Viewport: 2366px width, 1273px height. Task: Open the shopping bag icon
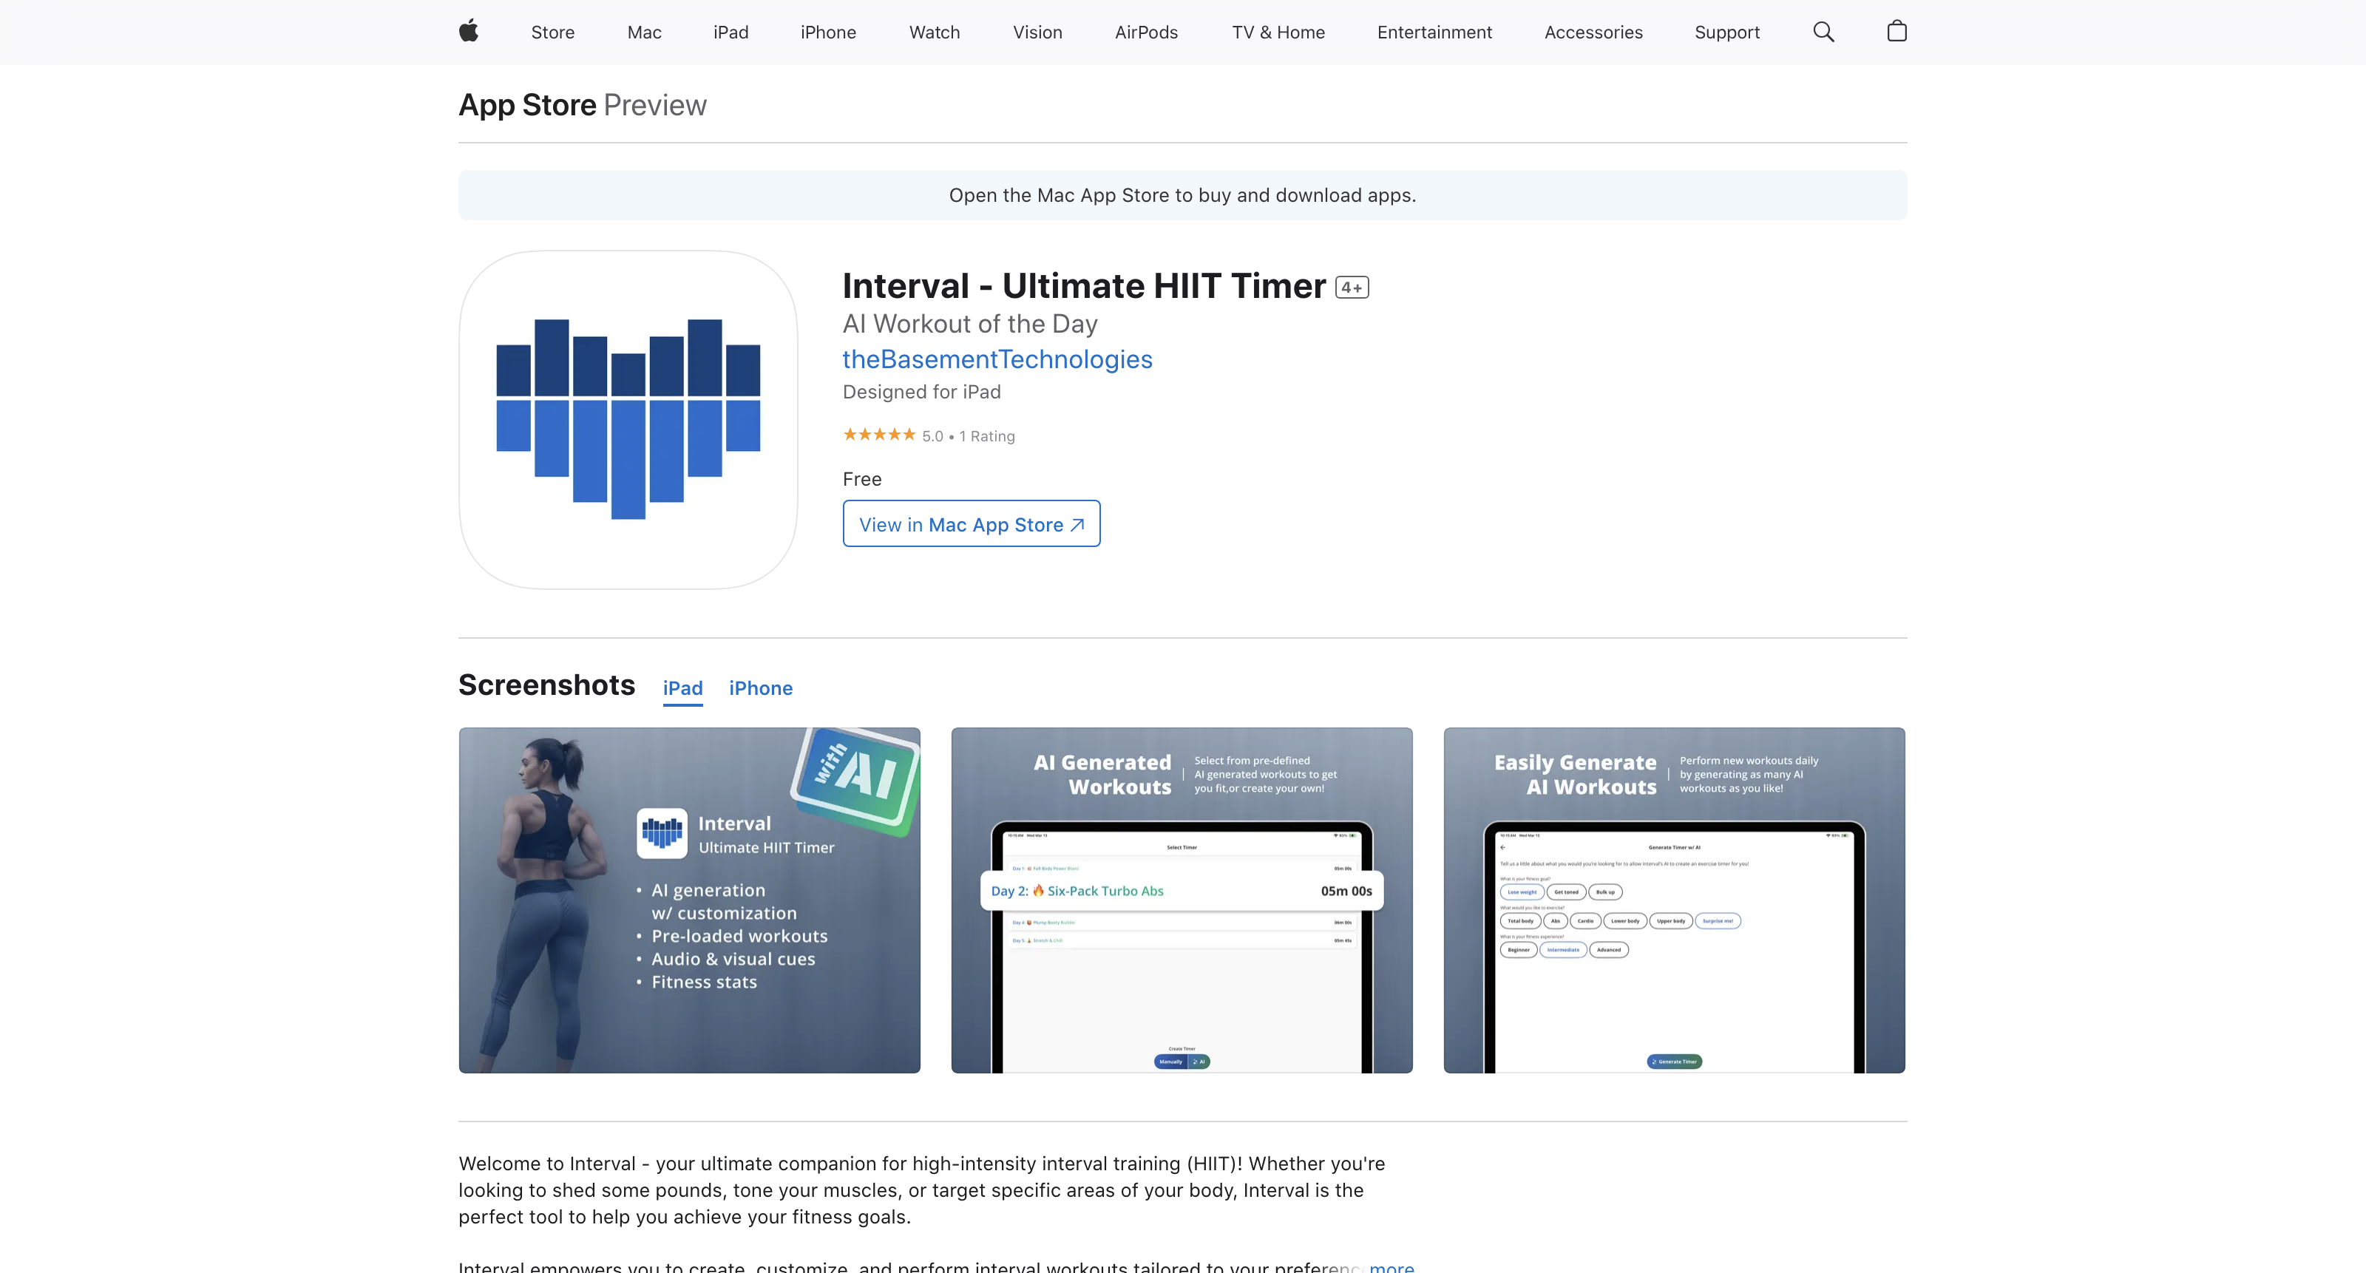1896,32
